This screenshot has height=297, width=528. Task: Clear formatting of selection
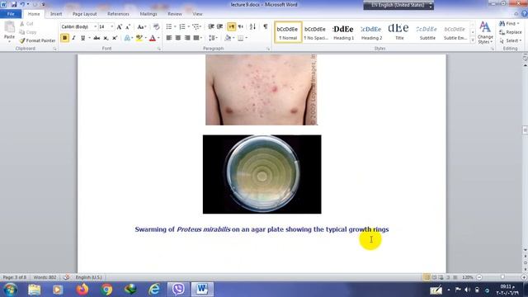156,26
